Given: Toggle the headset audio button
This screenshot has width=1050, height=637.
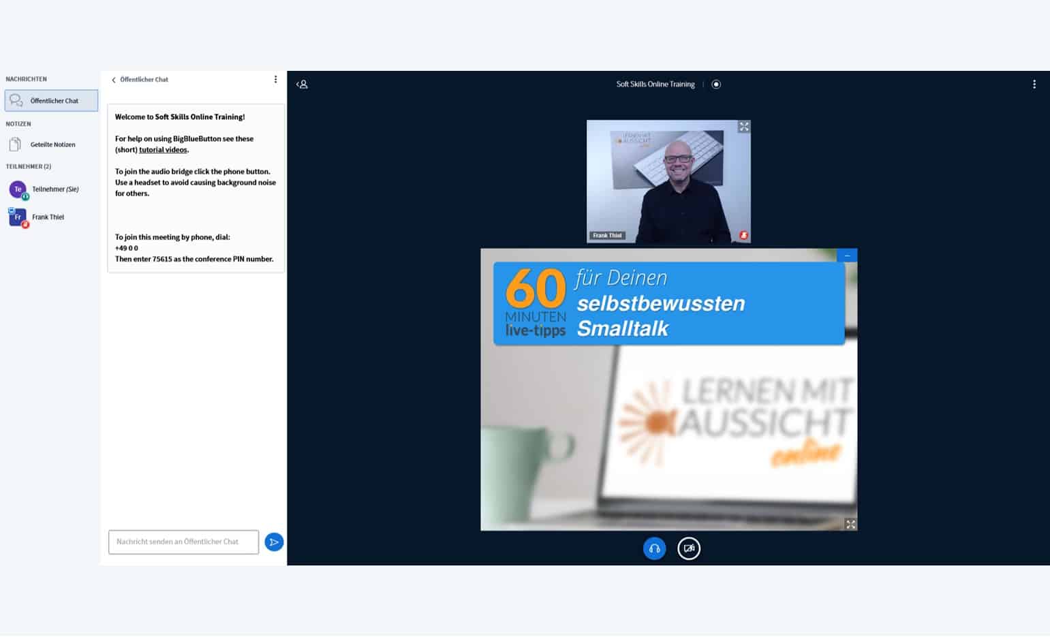Looking at the screenshot, I should pos(654,548).
